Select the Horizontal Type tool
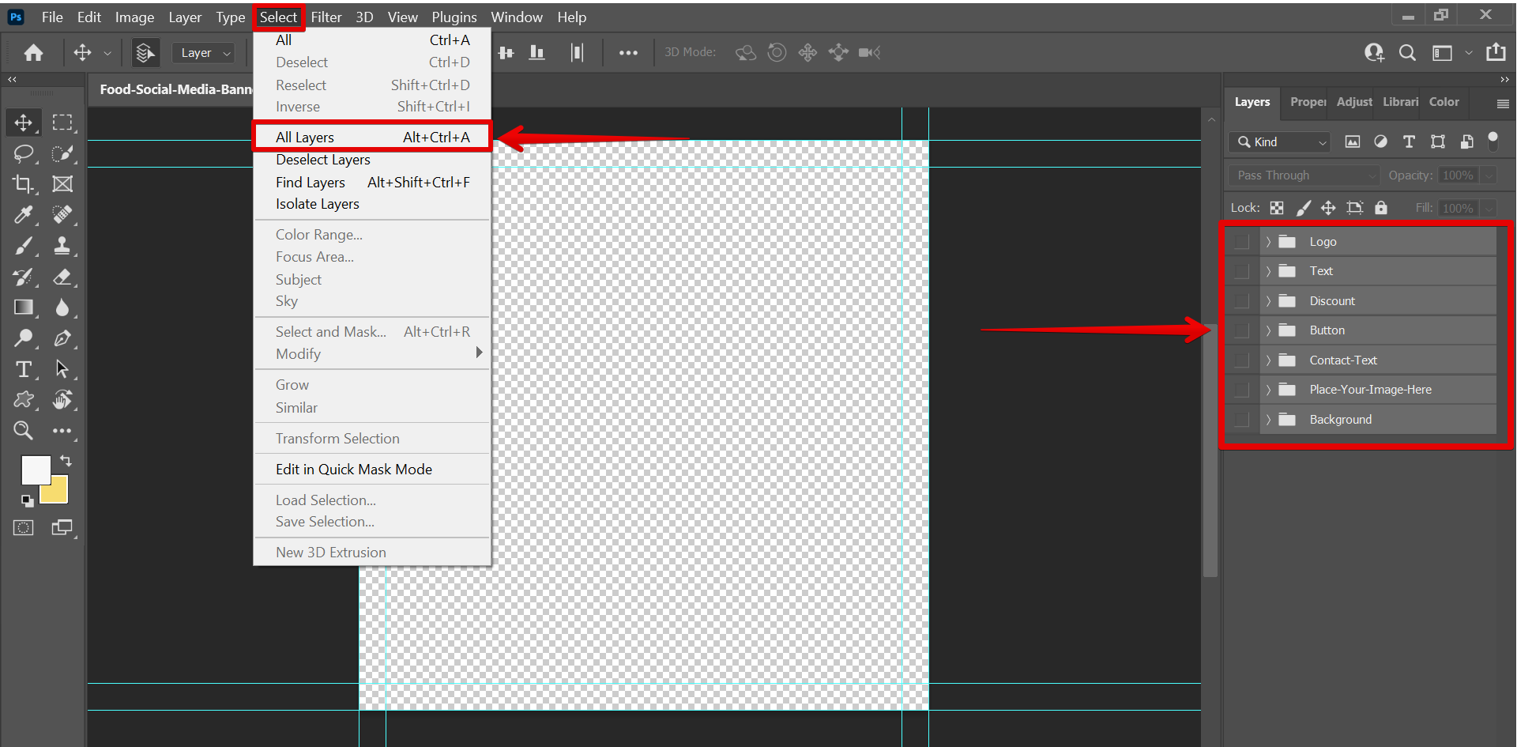 (x=23, y=369)
